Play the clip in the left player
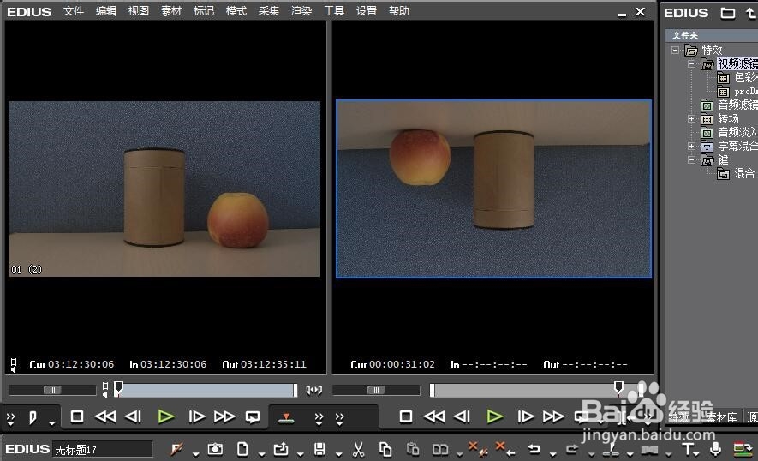The width and height of the screenshot is (758, 461). 166,416
